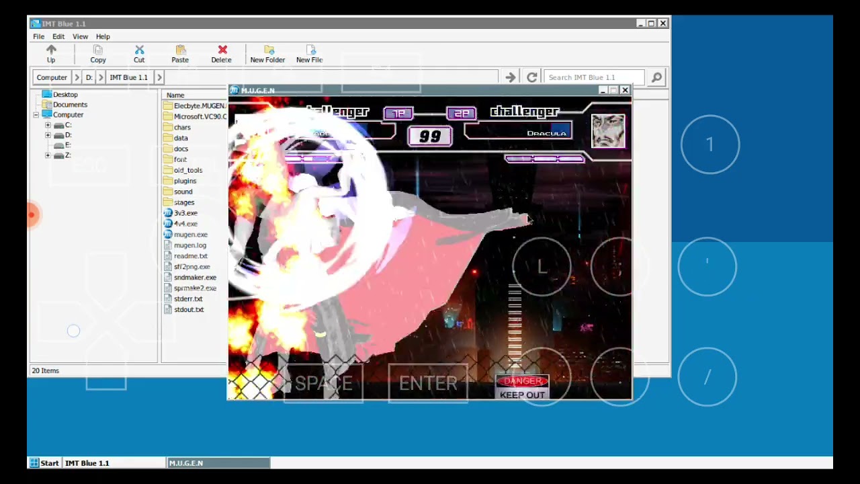Switch to M.U.G.E.N taskbar item
Image resolution: width=860 pixels, height=484 pixels.
[218, 463]
